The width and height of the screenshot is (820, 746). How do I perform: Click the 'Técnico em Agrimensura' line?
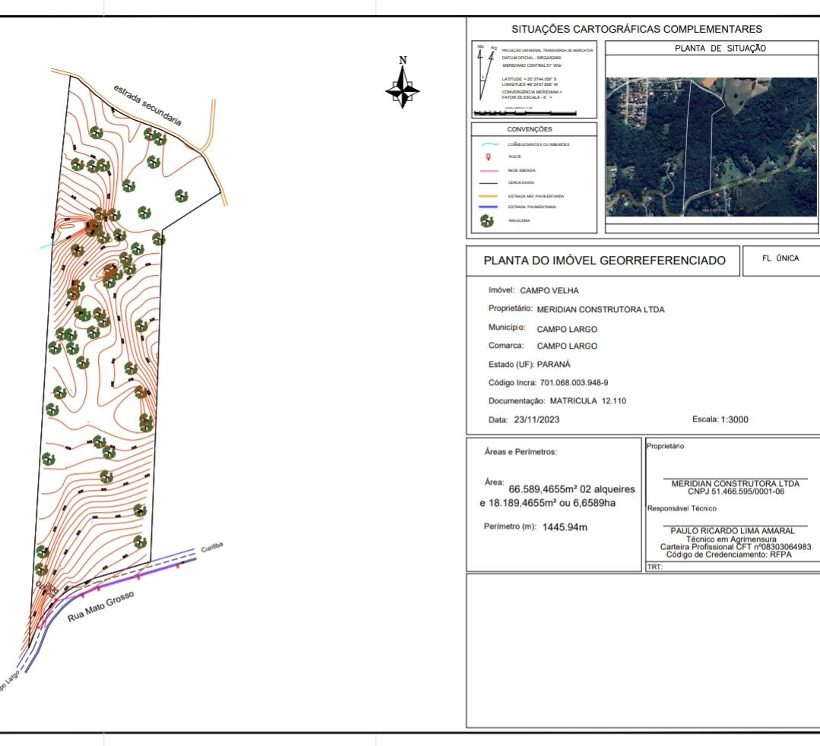point(731,539)
